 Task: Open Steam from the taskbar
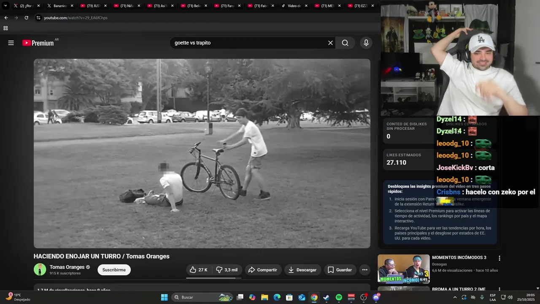[x=326, y=297]
